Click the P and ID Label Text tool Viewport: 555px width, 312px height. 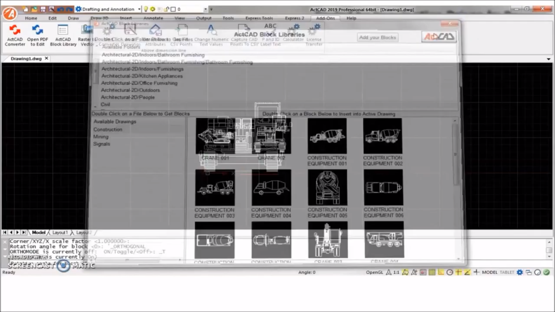point(271,34)
